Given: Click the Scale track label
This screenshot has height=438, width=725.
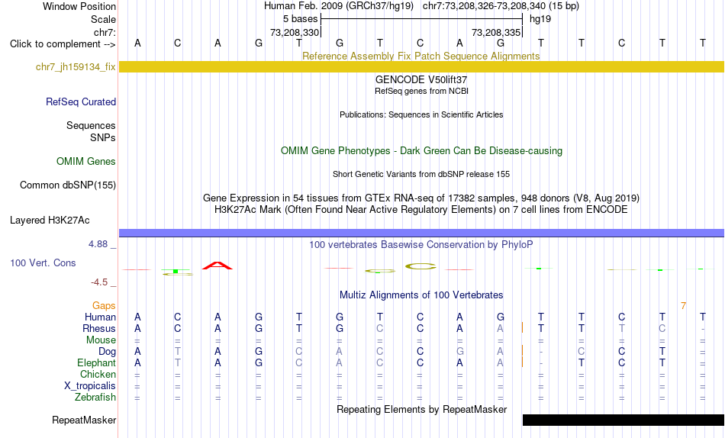Looking at the screenshot, I should tap(103, 19).
